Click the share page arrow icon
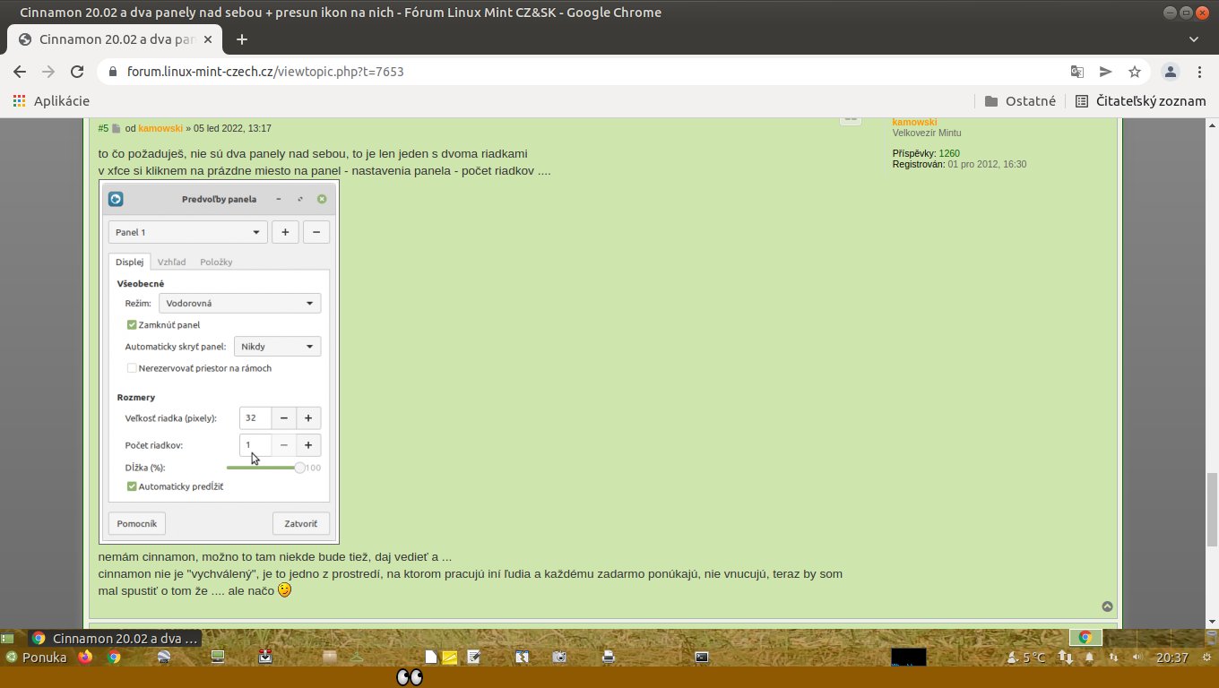Screen dimensions: 1219x688 (x=1106, y=72)
